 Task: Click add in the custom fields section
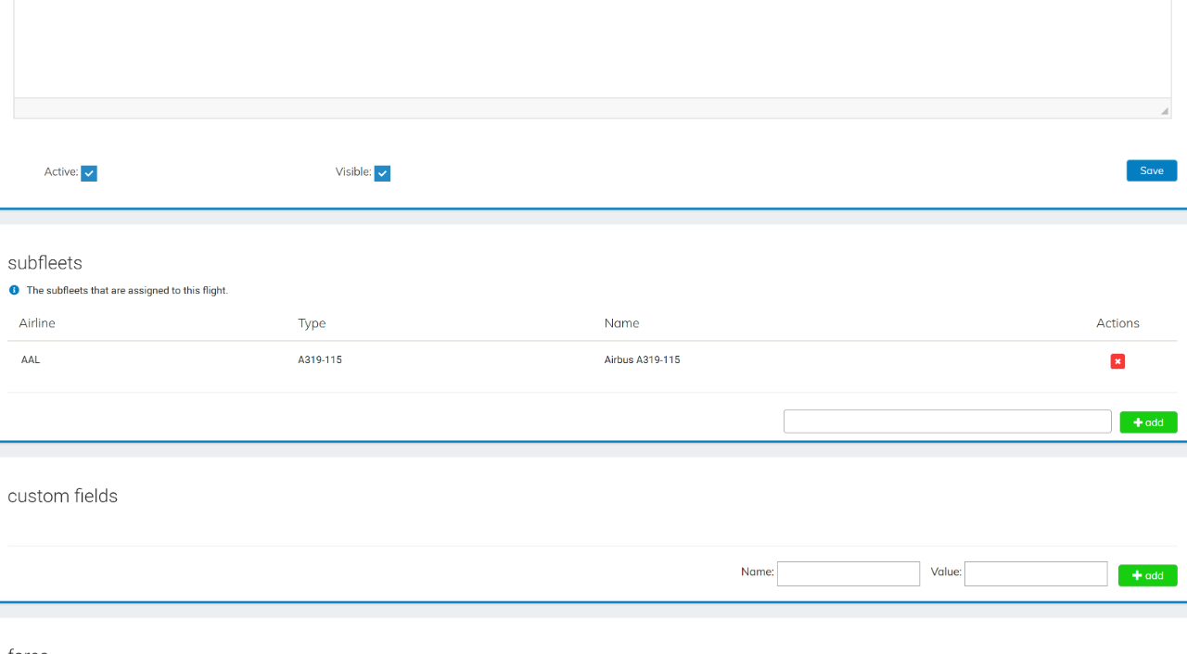pos(1147,575)
